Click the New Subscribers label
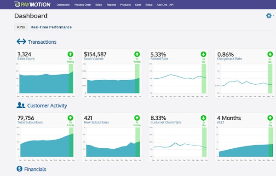 (96, 123)
